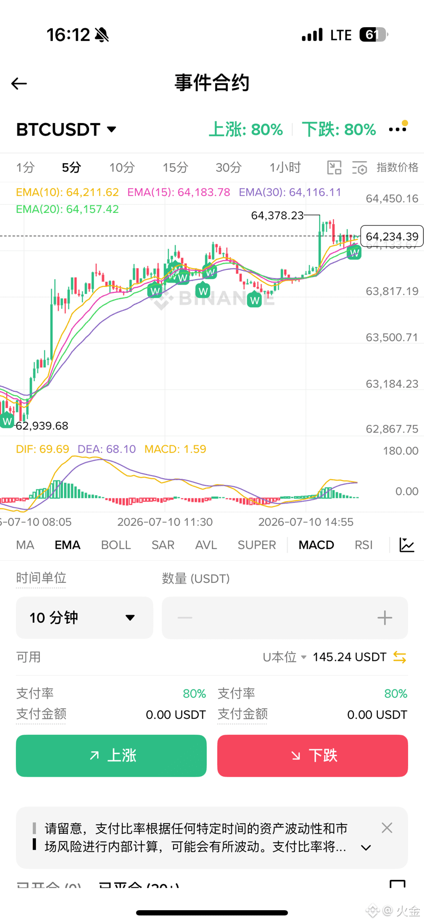
Task: Switch chart to 15分 interval
Action: pos(175,167)
